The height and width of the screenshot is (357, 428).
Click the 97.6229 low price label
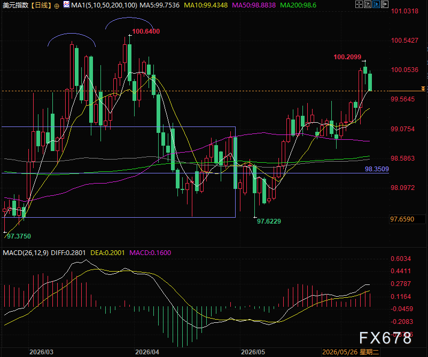point(269,221)
